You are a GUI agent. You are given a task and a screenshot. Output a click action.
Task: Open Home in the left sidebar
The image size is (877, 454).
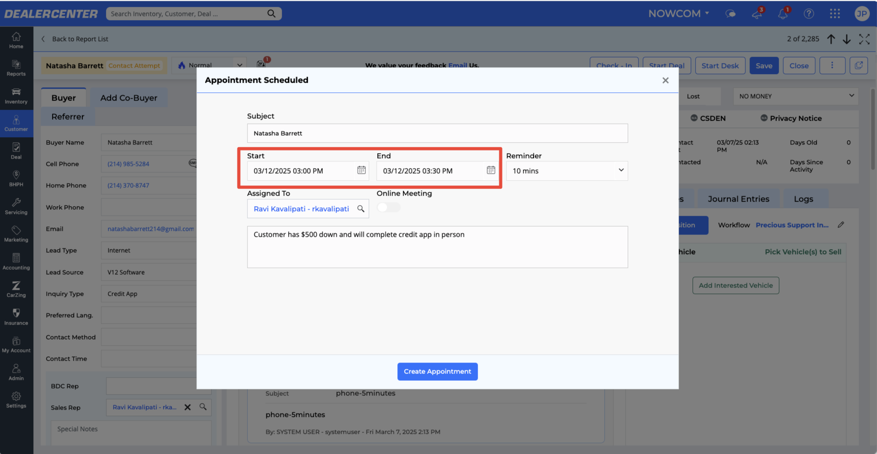[16, 40]
